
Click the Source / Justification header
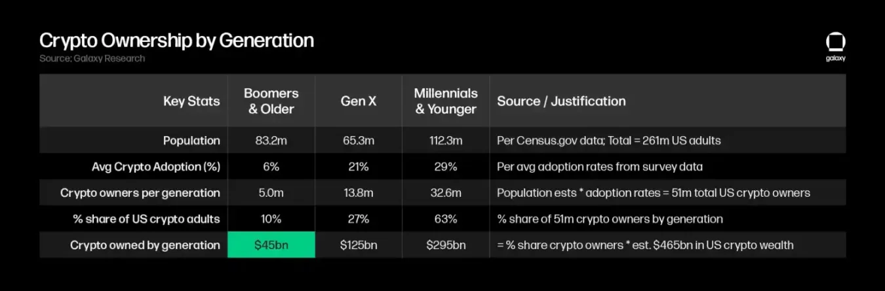tap(561, 101)
